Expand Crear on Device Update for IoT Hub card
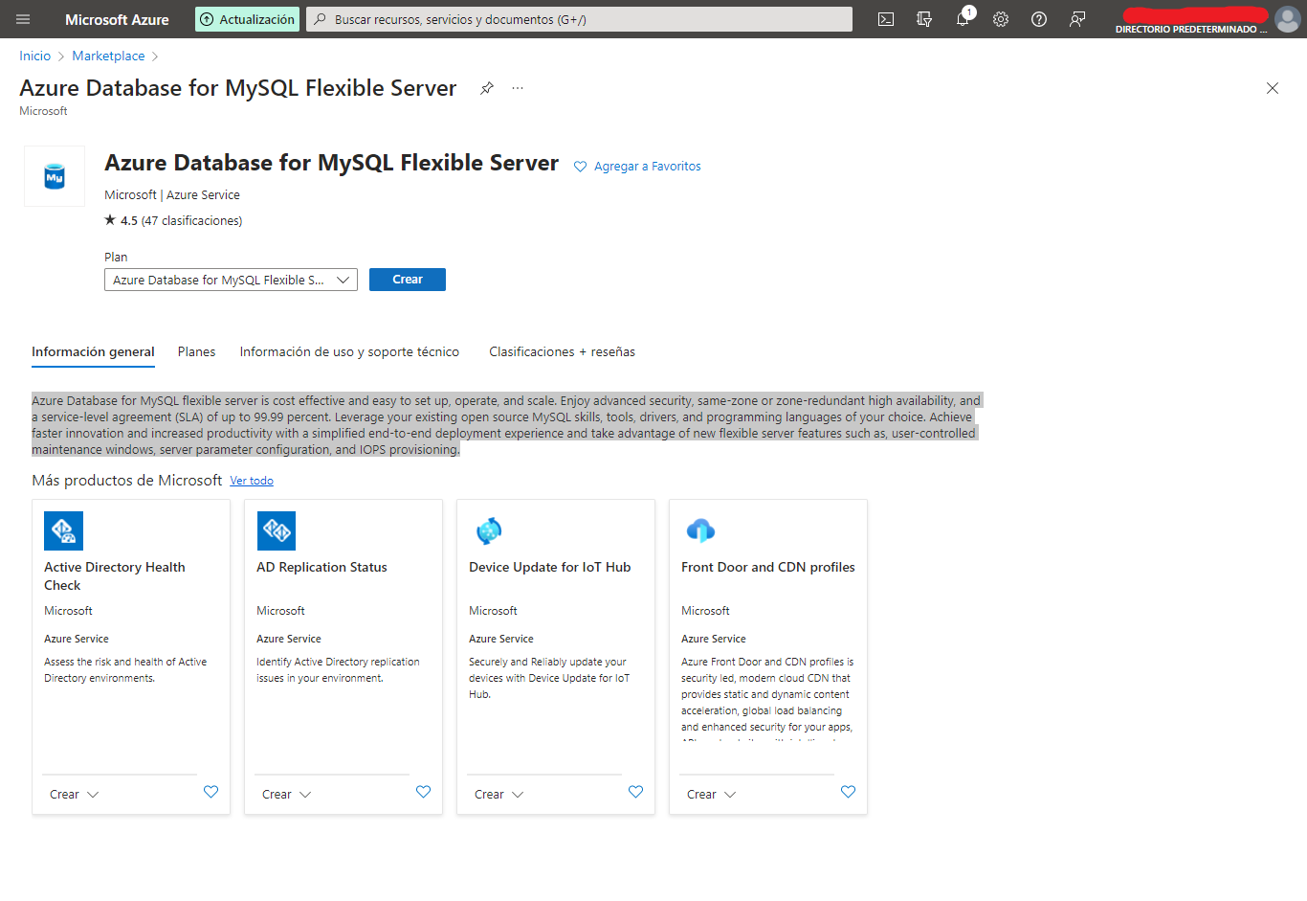This screenshot has height=901, width=1307. click(x=499, y=795)
